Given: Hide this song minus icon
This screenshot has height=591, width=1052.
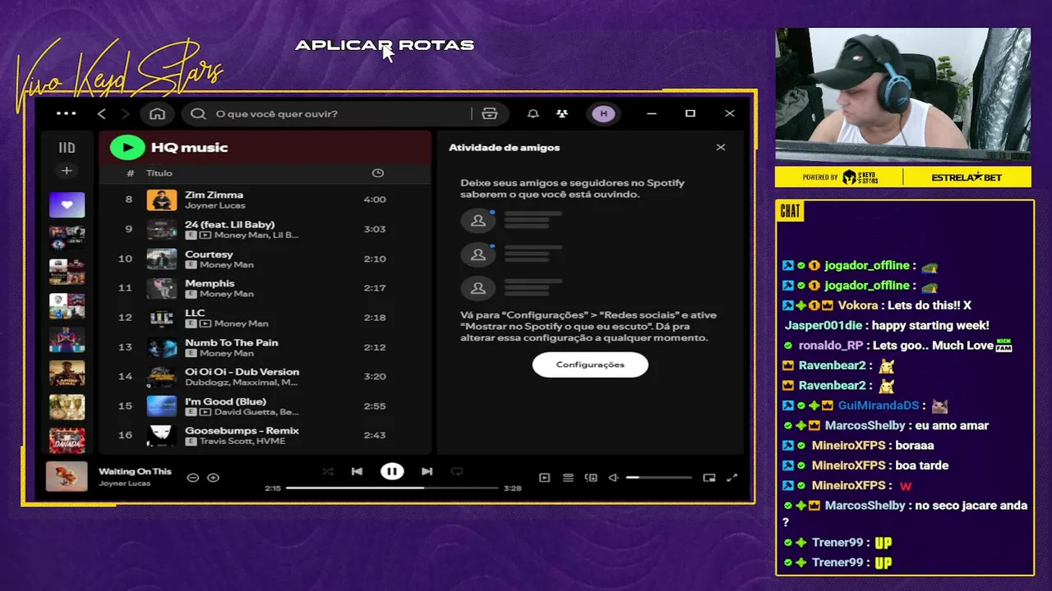Looking at the screenshot, I should point(193,478).
